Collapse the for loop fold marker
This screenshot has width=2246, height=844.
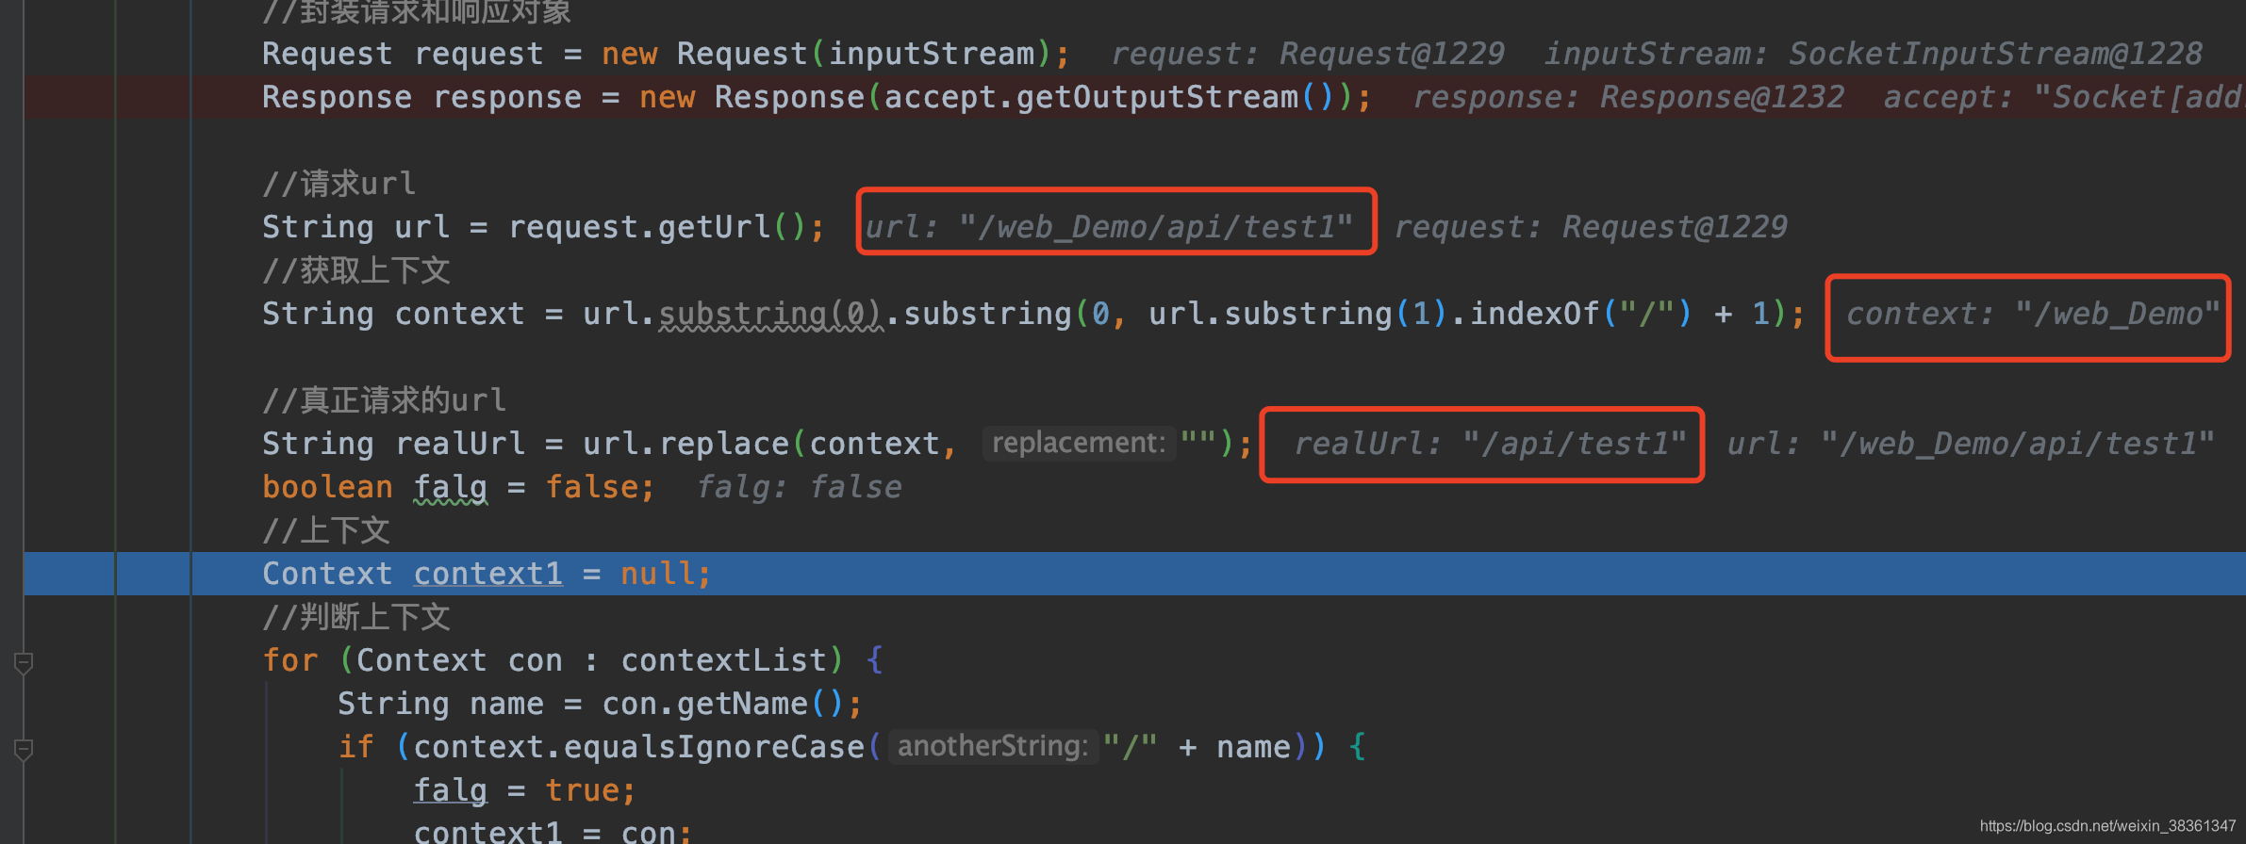(x=24, y=663)
